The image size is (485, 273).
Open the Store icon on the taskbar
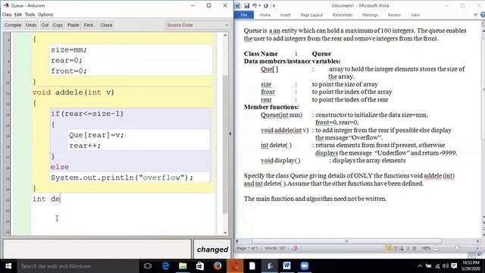click(x=200, y=266)
